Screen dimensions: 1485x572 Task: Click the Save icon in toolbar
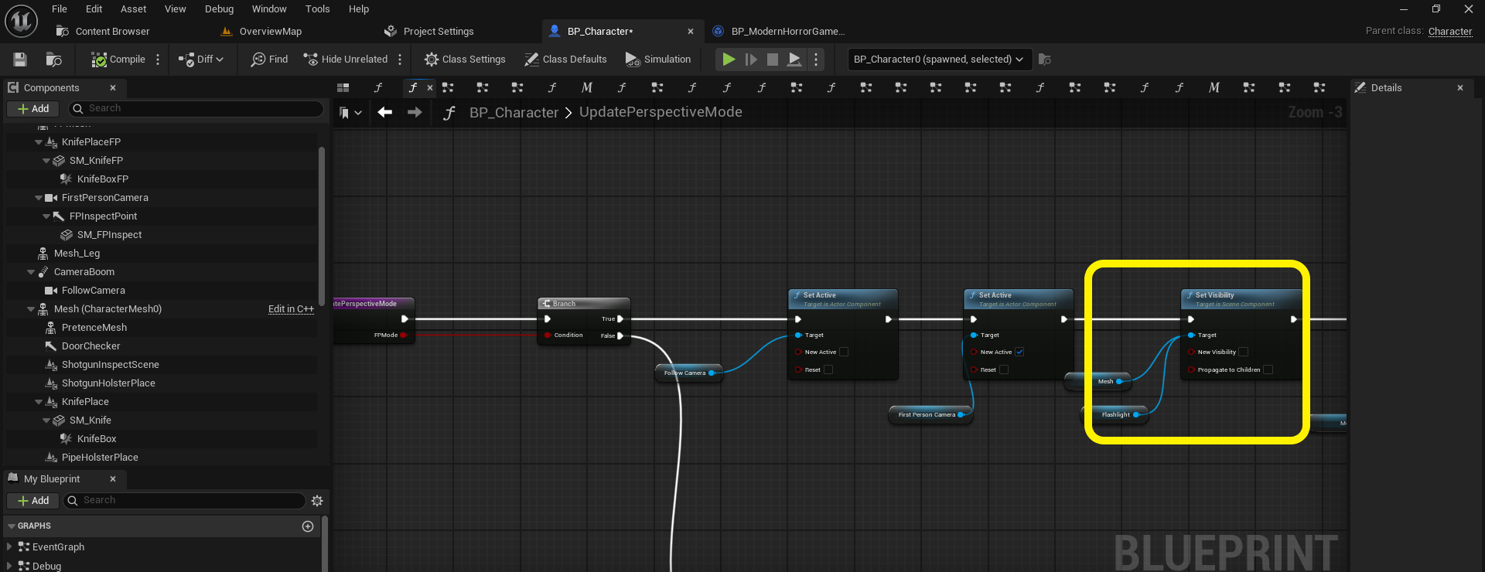[20, 60]
